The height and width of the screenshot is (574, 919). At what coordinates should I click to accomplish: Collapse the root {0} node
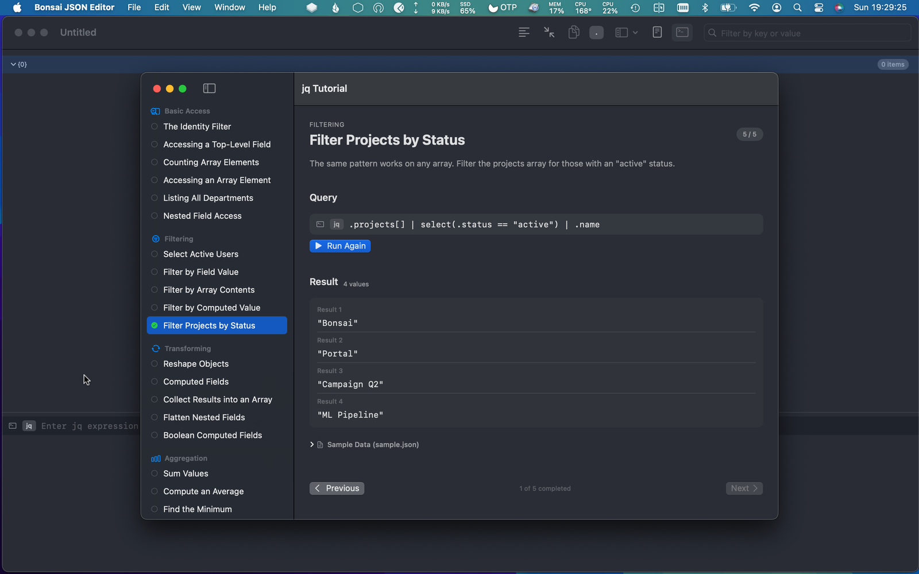point(13,64)
